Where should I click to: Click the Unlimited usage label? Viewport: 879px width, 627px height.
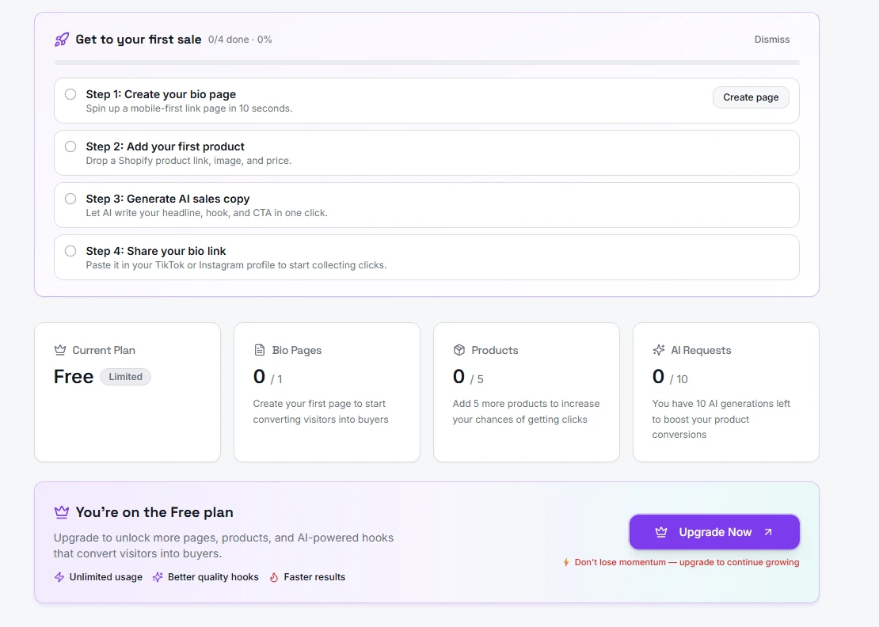click(106, 577)
